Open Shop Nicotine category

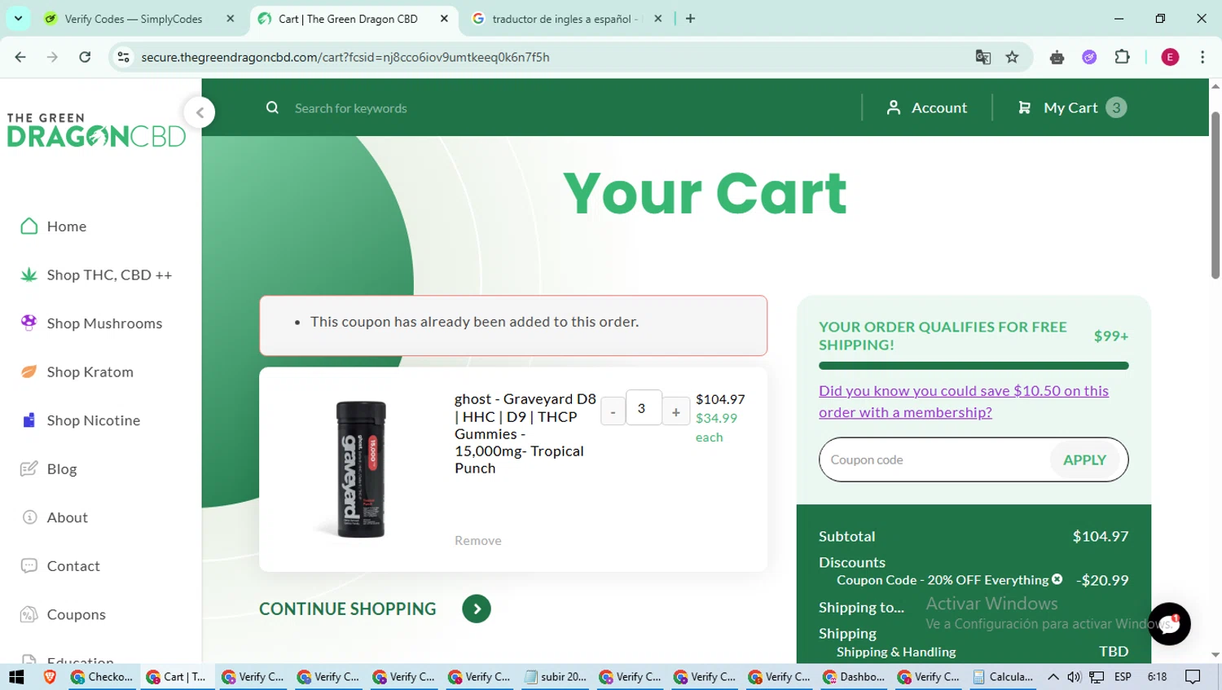(x=81, y=420)
